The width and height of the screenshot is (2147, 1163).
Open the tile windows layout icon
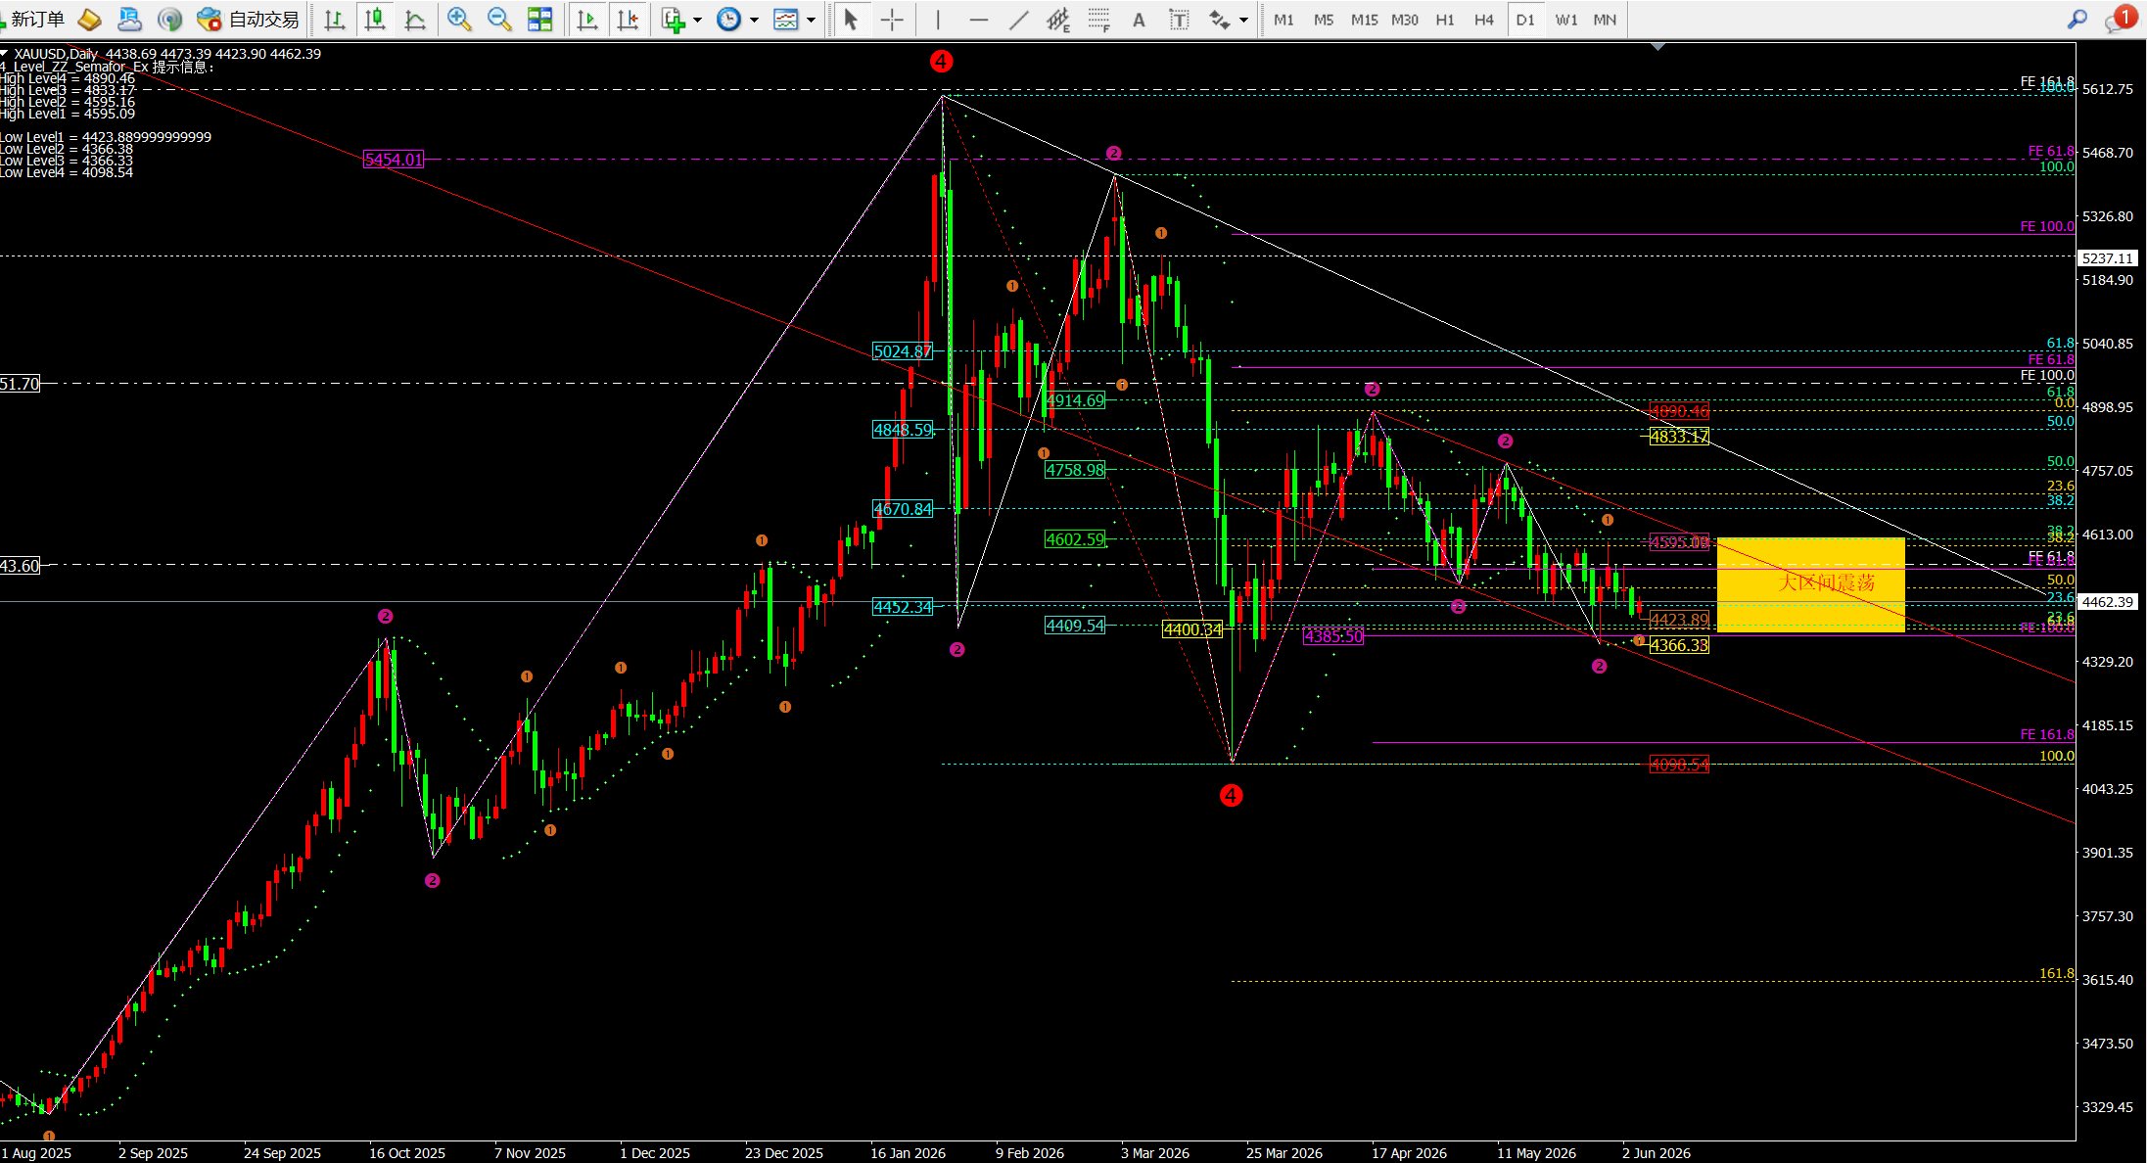coord(539,19)
